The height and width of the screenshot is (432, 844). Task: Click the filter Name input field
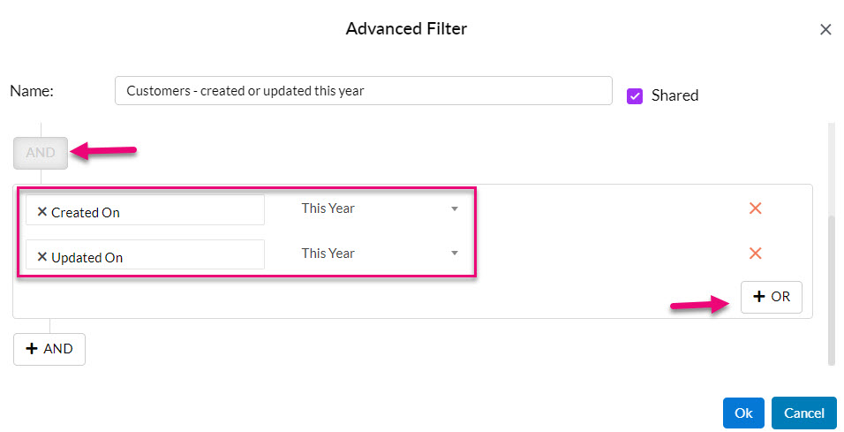pyautogui.click(x=364, y=90)
